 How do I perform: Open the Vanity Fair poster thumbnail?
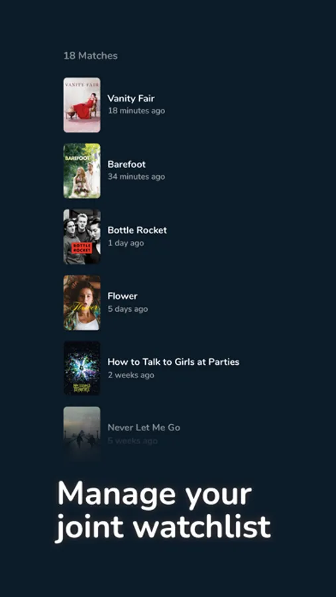point(82,105)
